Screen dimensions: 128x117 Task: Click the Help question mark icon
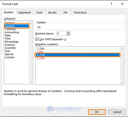tap(111, 4)
